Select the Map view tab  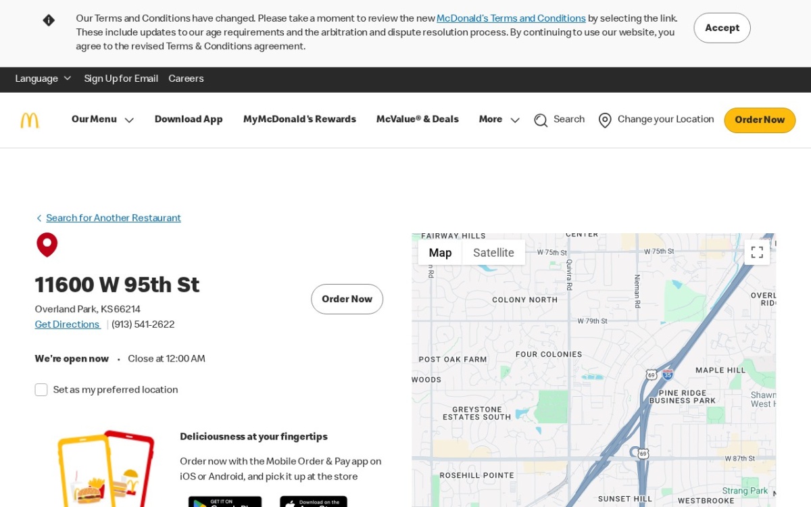[440, 253]
